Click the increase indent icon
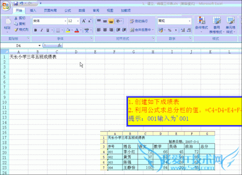Viewport: 242px width, 175px height. pyautogui.click(x=124, y=30)
